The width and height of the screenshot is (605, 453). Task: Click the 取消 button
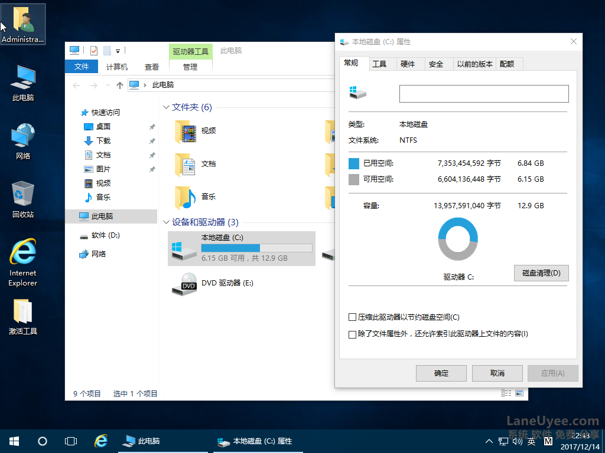[497, 373]
